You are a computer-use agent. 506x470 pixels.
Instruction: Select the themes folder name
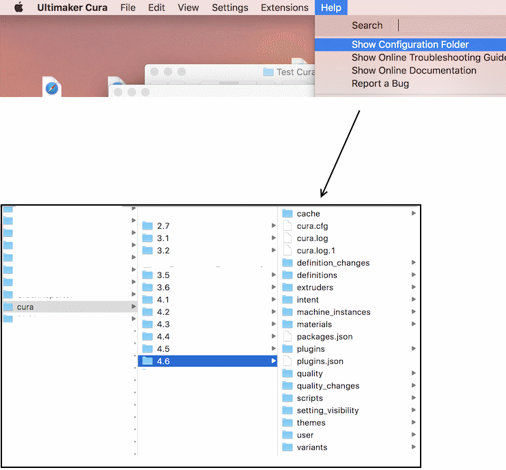(x=311, y=423)
